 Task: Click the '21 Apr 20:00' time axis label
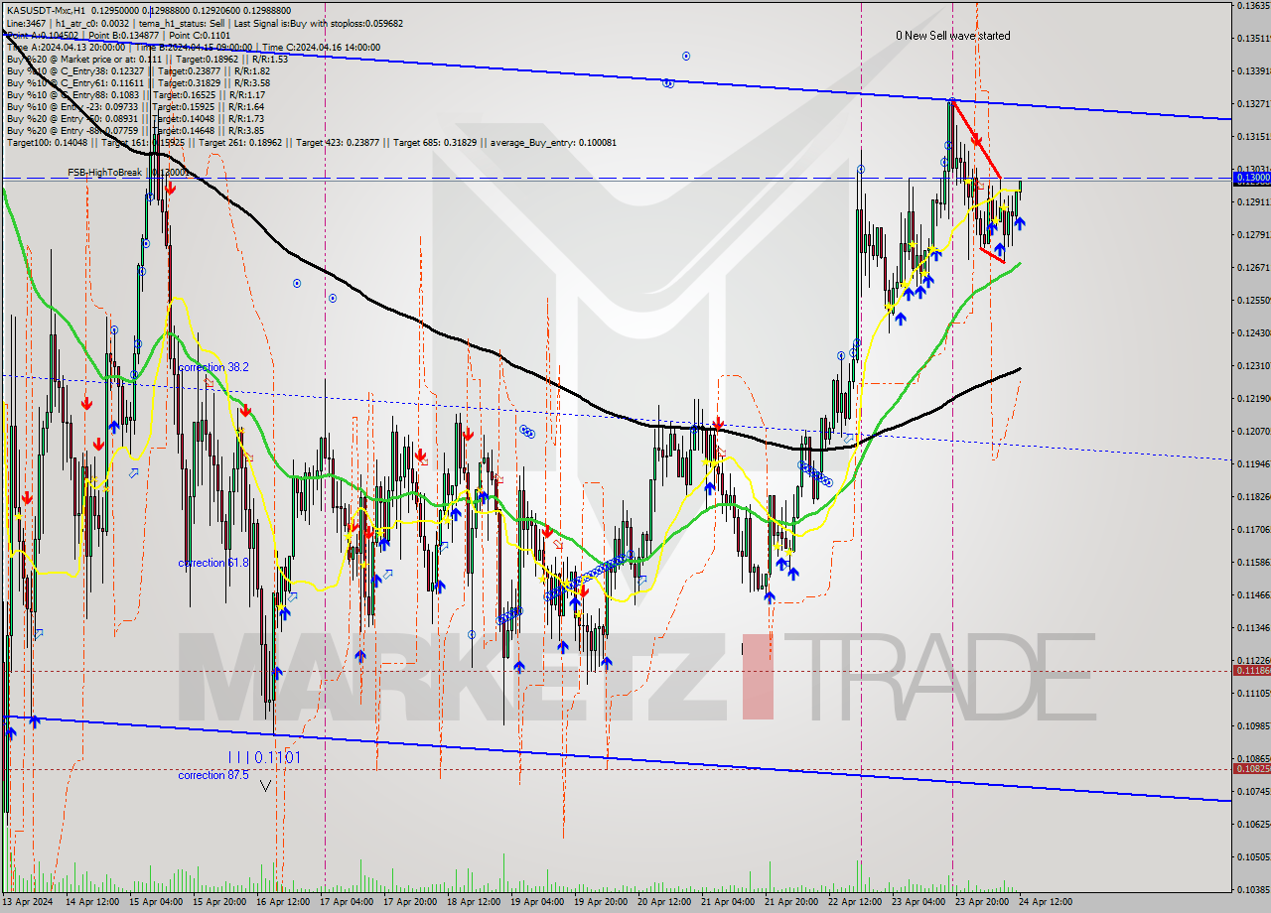[791, 902]
